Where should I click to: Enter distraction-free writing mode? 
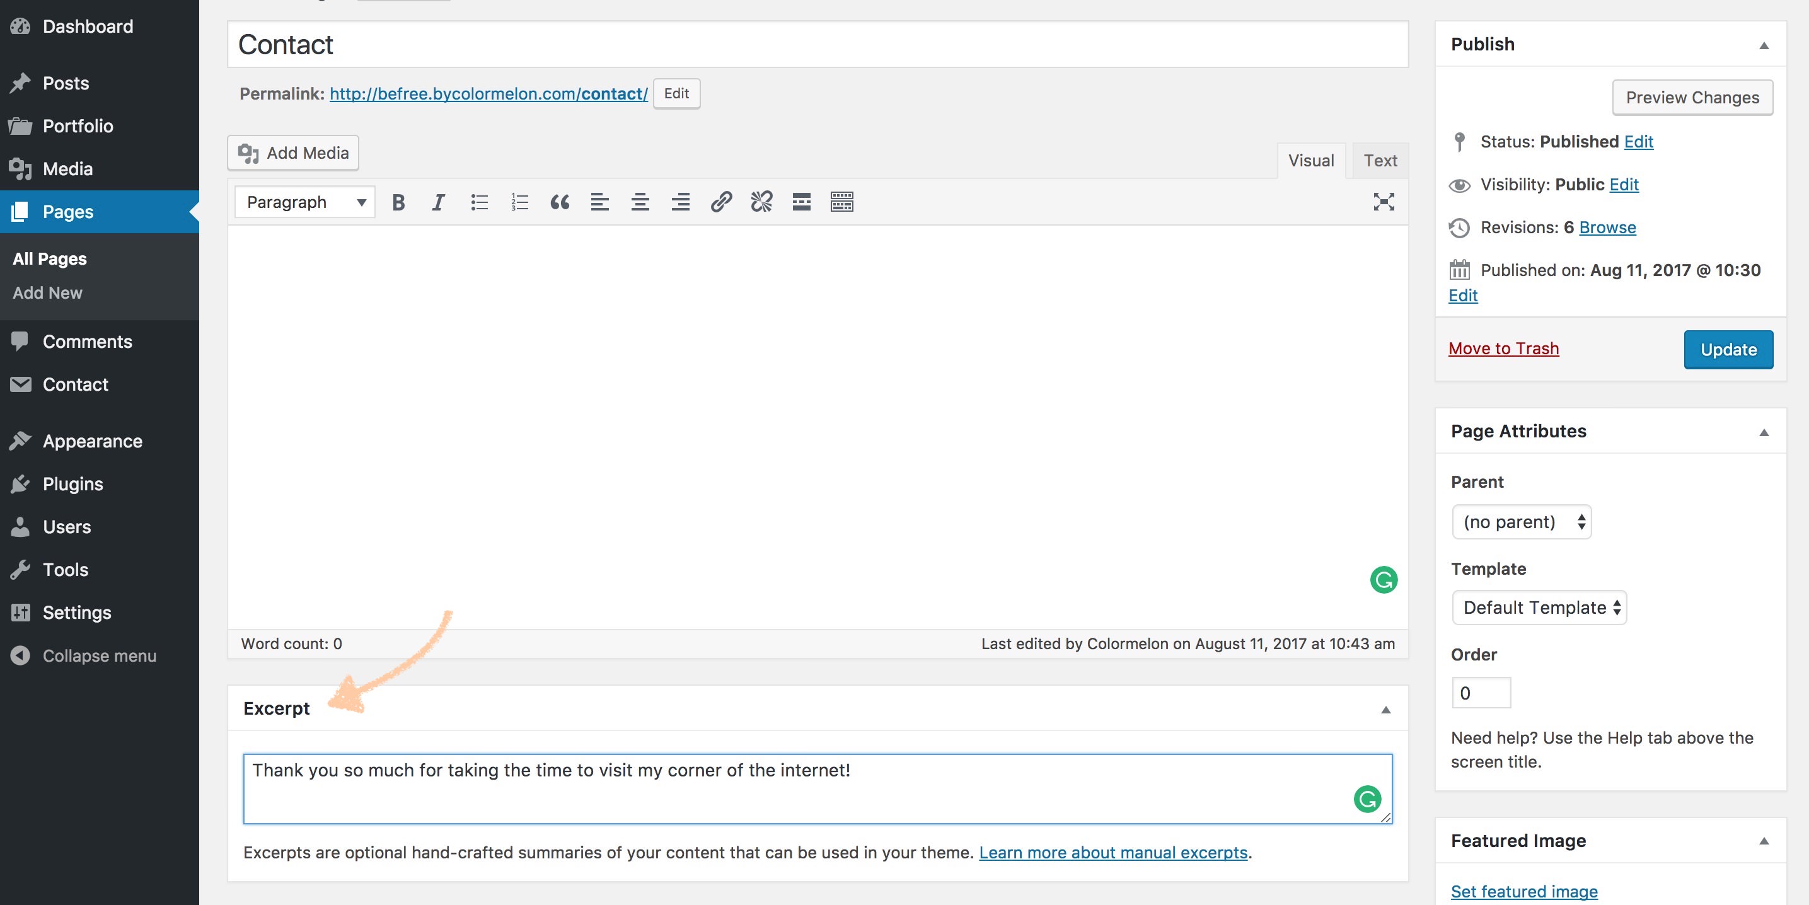[x=1384, y=202]
